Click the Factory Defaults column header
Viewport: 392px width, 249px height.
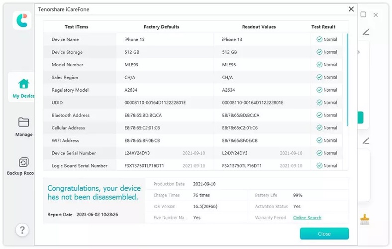click(162, 27)
